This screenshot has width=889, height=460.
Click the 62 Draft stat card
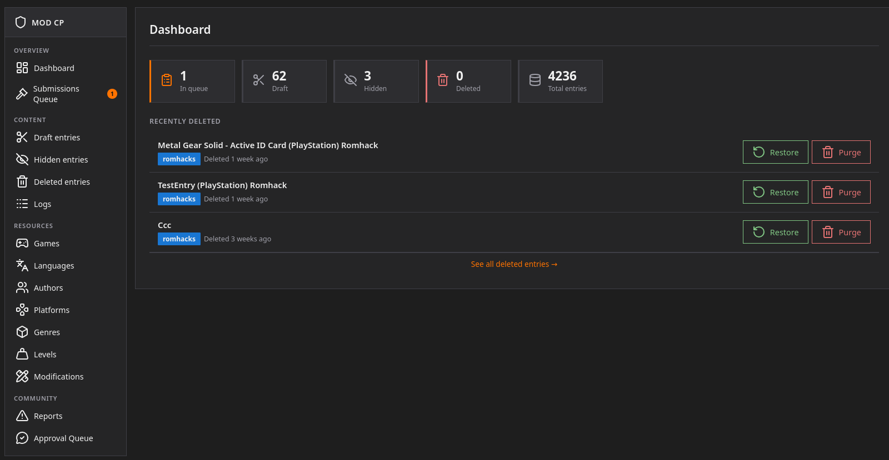tap(284, 81)
